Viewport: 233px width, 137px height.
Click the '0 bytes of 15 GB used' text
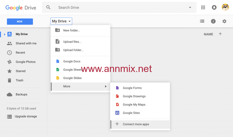[21, 108]
